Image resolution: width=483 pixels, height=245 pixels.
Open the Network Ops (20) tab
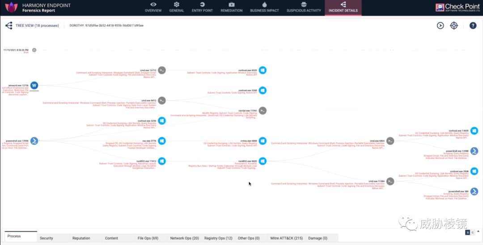click(185, 238)
